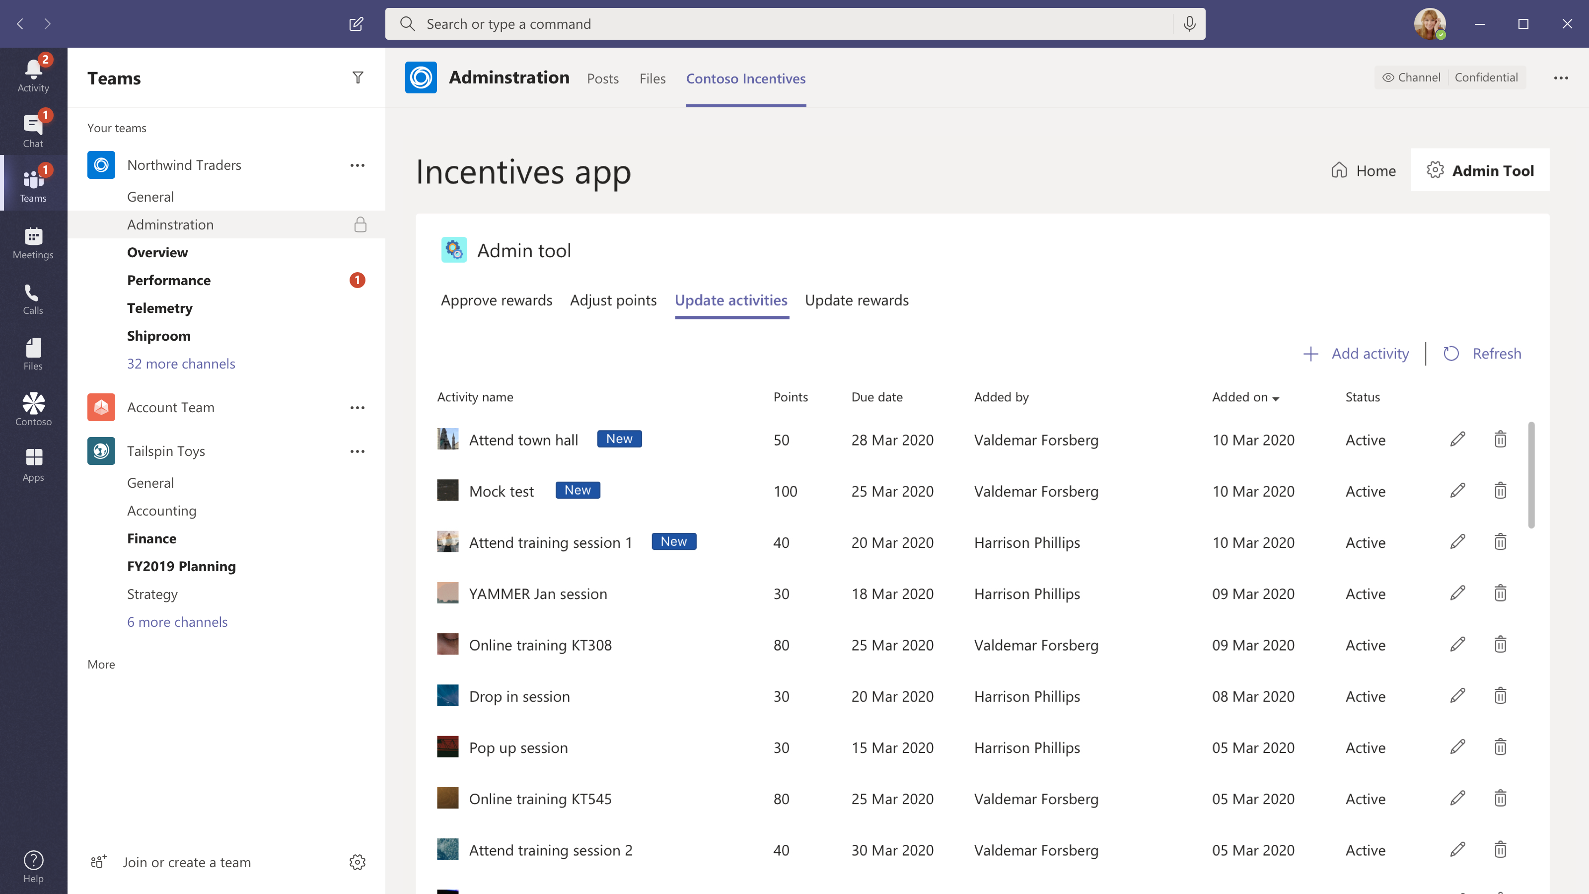
Task: Open Tailspin Toys more options menu
Action: [x=357, y=451]
